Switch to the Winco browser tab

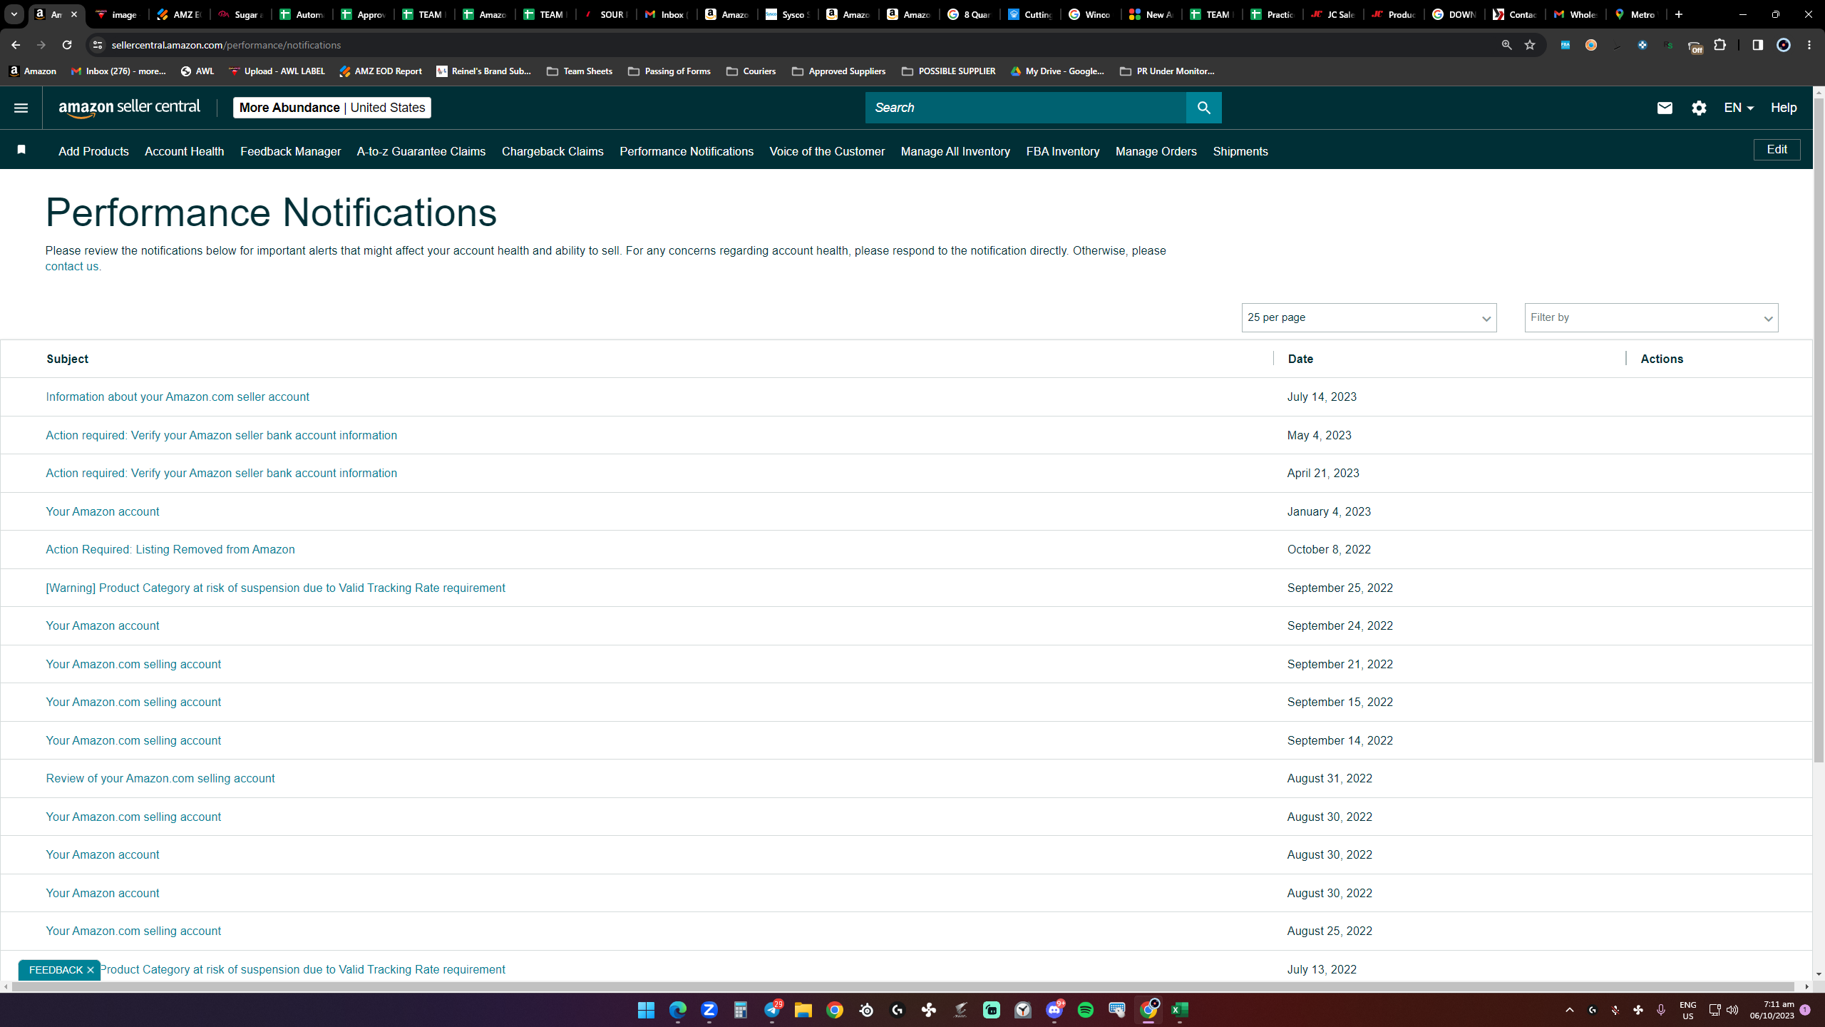click(1091, 14)
